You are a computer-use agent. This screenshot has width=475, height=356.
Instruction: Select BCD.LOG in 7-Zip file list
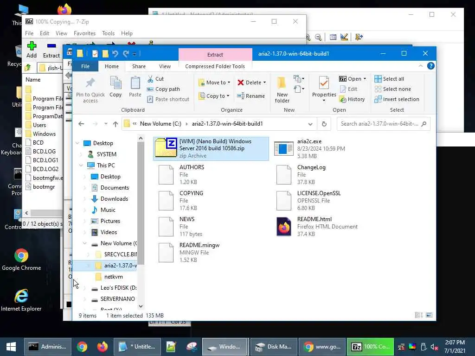[x=44, y=152]
